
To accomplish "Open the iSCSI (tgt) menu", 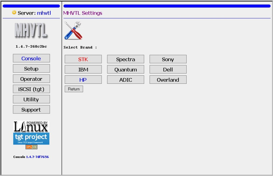I will (x=31, y=89).
